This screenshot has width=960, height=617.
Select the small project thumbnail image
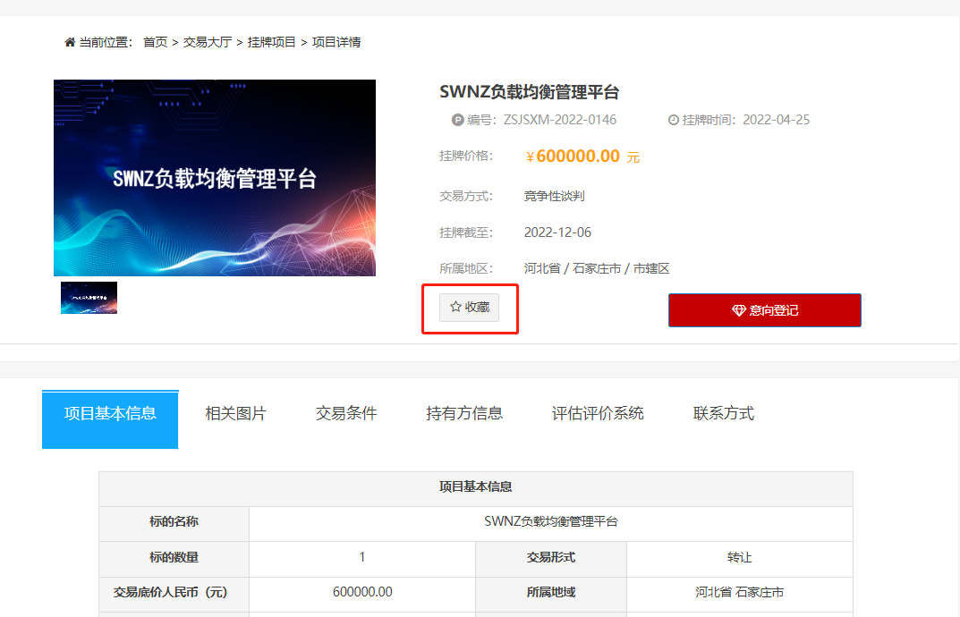[89, 298]
